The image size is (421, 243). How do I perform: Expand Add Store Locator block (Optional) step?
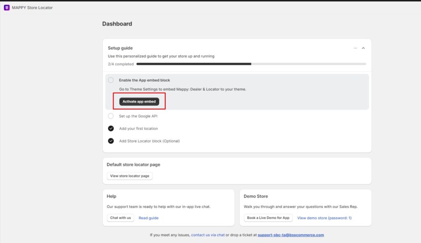[150, 141]
